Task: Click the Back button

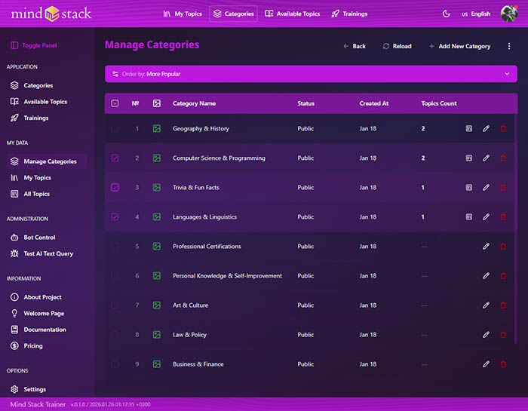Action: [355, 46]
